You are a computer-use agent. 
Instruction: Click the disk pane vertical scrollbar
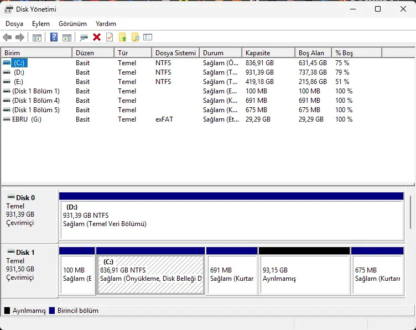pos(410,212)
